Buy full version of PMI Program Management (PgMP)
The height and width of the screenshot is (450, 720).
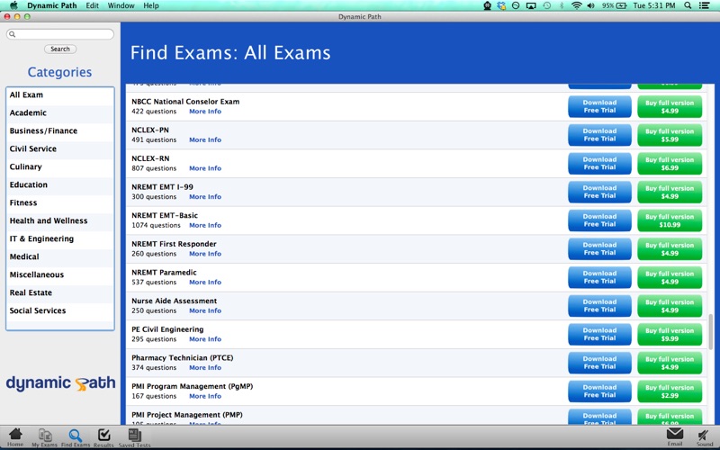point(670,391)
